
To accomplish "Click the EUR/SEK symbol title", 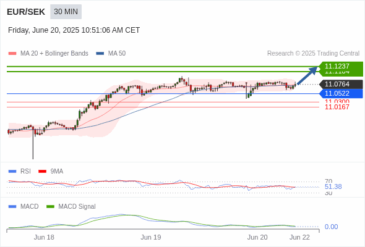I will [x=26, y=12].
